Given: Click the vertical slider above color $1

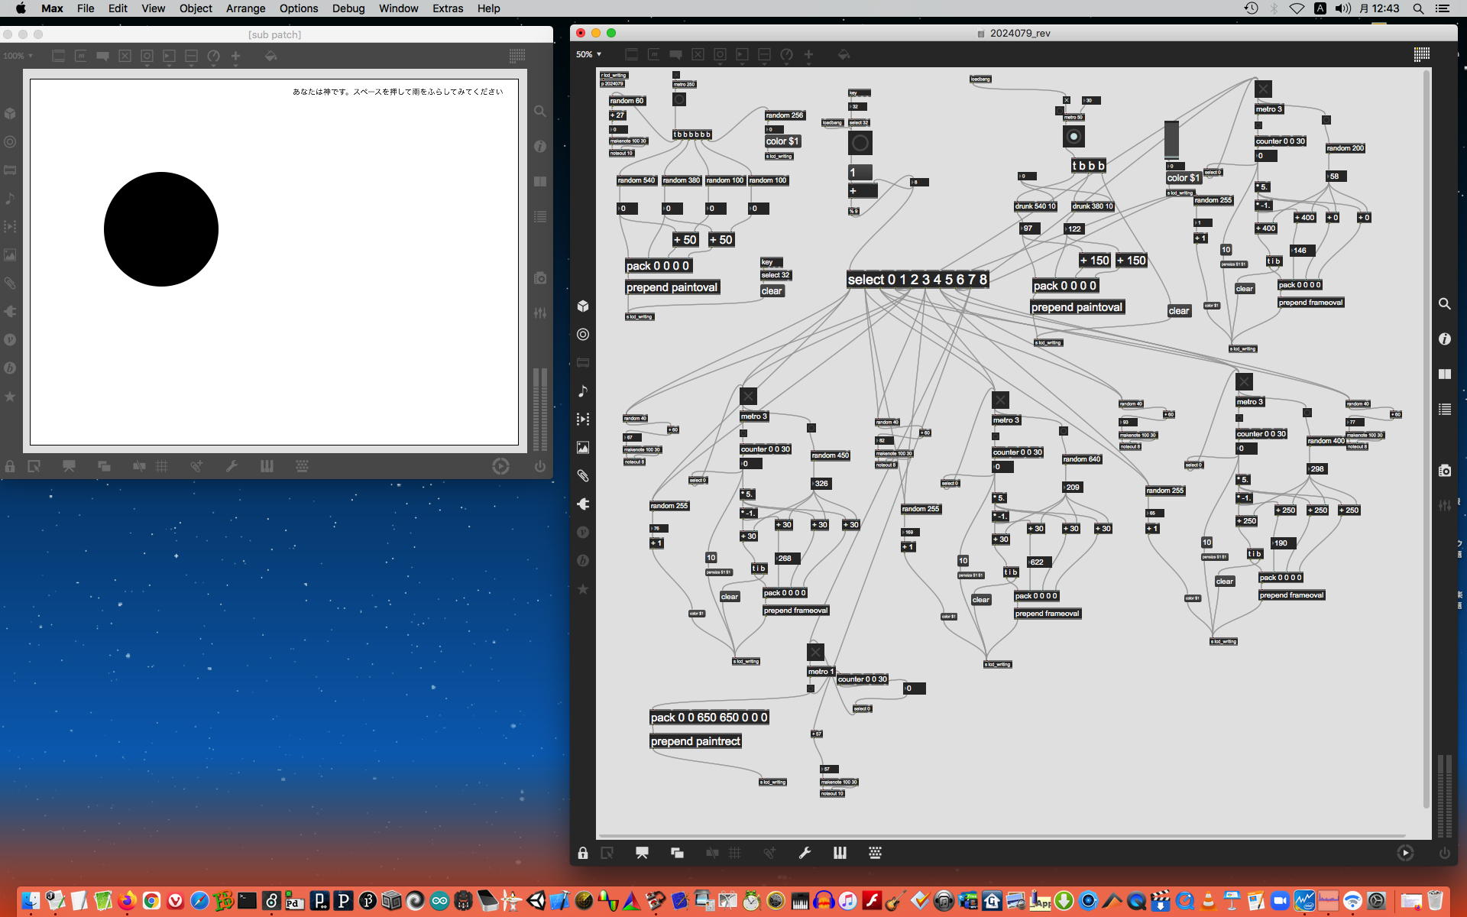Looking at the screenshot, I should coord(1171,140).
